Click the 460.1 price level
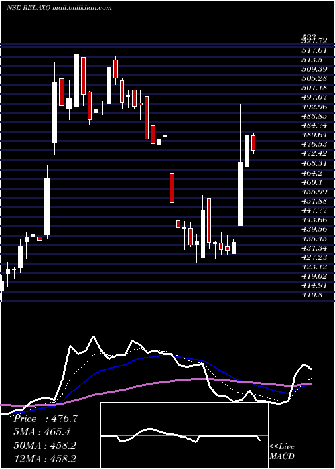This screenshot has width=335, height=469. point(312,182)
